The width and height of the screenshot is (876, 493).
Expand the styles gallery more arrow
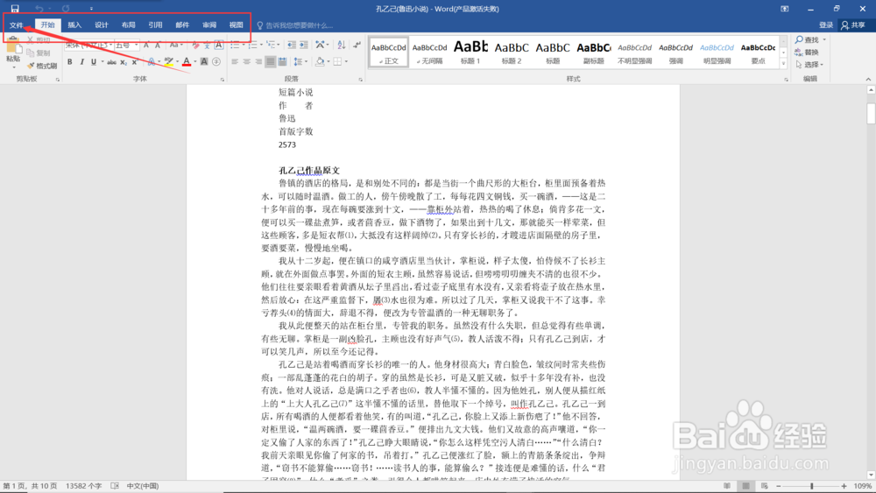783,65
